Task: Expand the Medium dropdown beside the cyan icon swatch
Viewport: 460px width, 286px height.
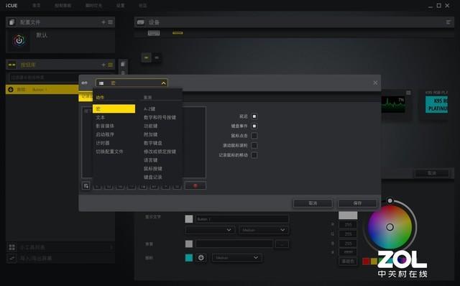Action: 236,258
